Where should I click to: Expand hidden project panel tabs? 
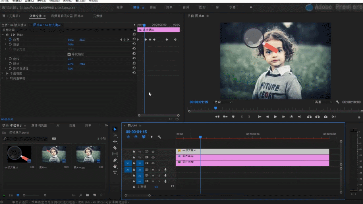coord(106,126)
